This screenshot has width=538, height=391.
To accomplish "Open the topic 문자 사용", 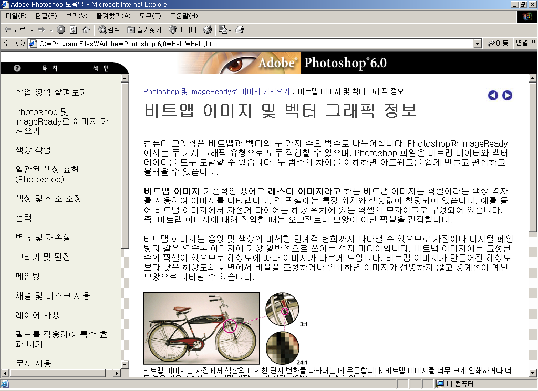I will pos(33,363).
